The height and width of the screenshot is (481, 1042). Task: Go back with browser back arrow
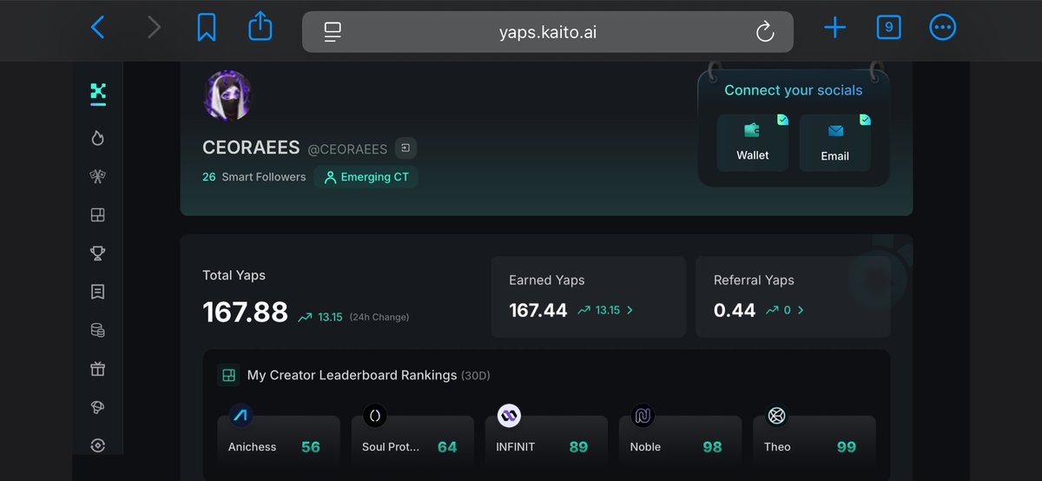(98, 28)
